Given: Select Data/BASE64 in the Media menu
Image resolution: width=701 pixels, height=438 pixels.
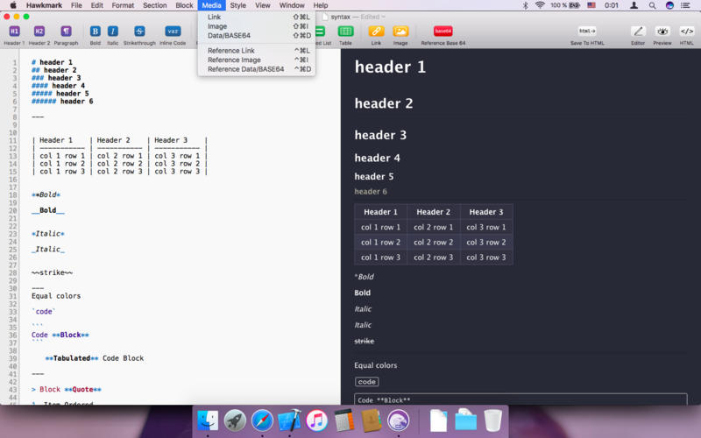Looking at the screenshot, I should (x=229, y=36).
